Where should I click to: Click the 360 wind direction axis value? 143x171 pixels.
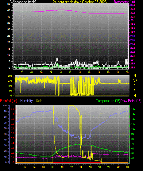(10, 76)
